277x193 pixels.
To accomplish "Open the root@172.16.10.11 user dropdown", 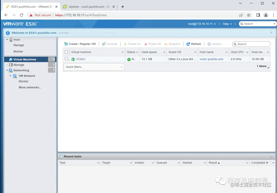I will click(x=202, y=24).
